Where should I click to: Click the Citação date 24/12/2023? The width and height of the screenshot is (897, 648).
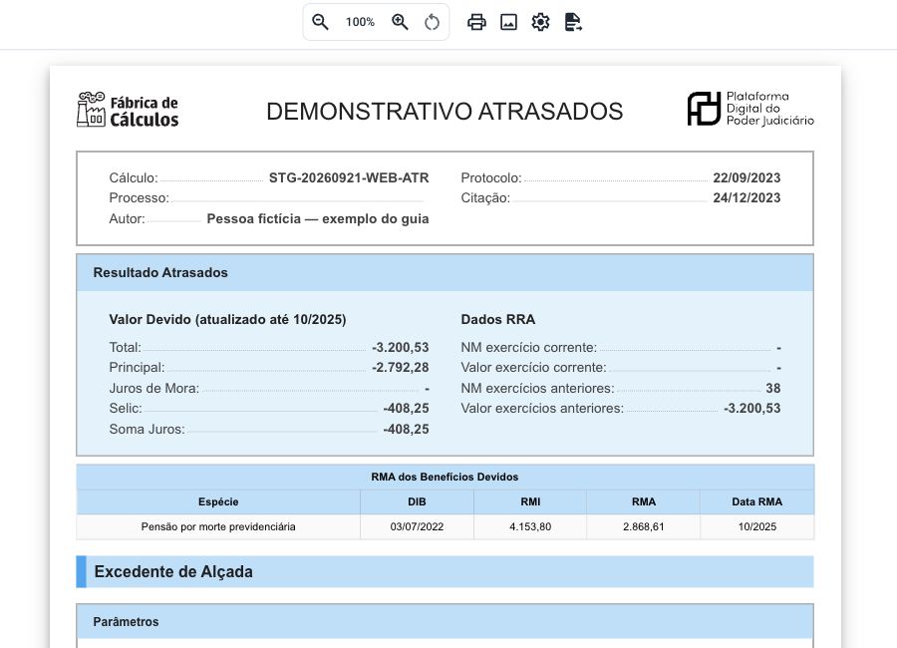tap(747, 198)
